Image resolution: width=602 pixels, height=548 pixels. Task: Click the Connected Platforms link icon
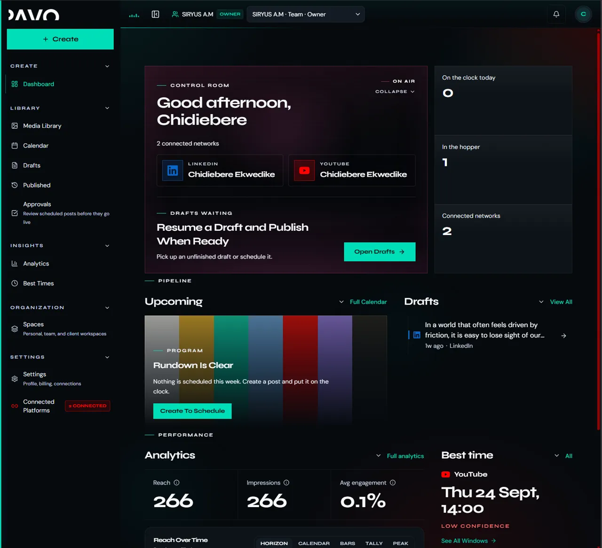point(15,406)
